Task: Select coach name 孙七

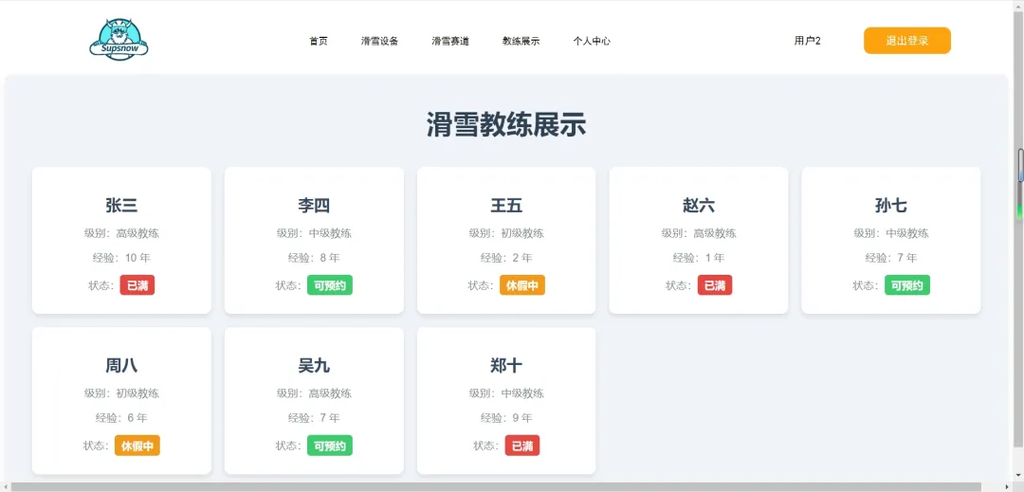Action: click(x=890, y=206)
